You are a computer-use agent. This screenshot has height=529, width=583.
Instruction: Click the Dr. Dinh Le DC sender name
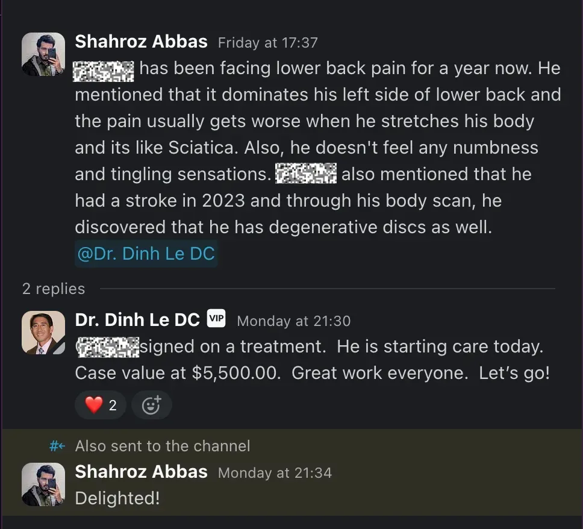click(x=137, y=320)
